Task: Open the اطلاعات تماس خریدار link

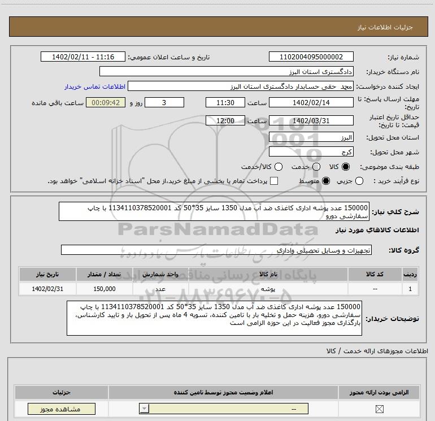Action: click(x=95, y=86)
